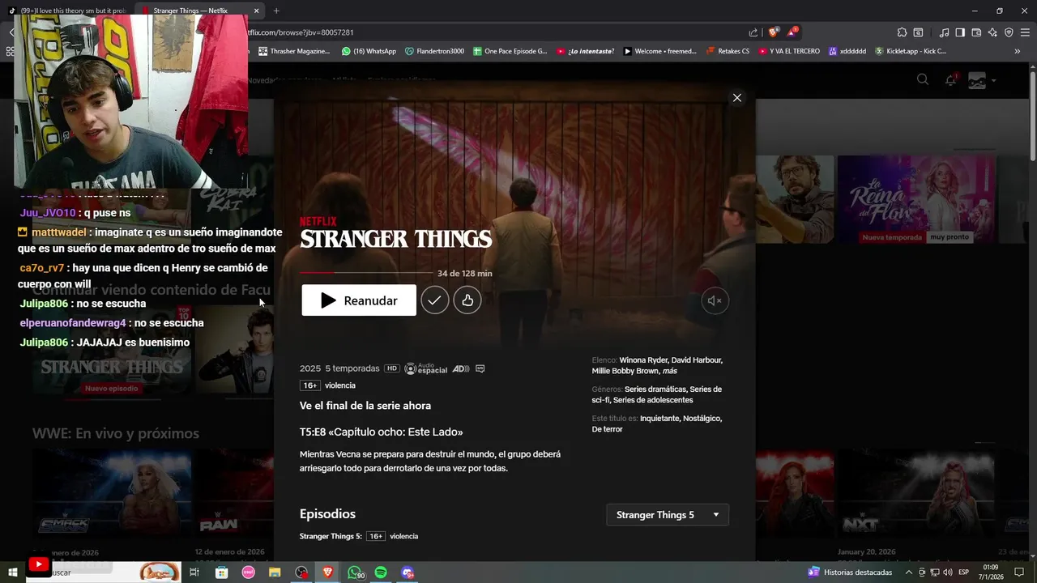Click the Brave Rewards triangle icon
Image resolution: width=1037 pixels, height=583 pixels.
[x=792, y=32]
